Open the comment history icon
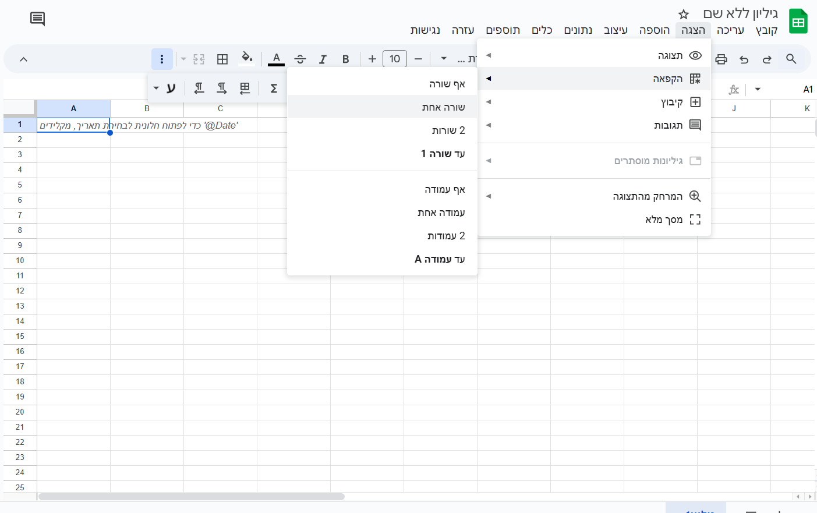The height and width of the screenshot is (513, 817). click(x=37, y=19)
